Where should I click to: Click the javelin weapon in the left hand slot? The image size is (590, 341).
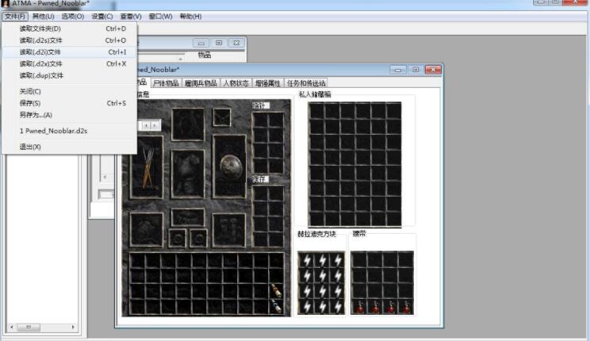pyautogui.click(x=147, y=167)
